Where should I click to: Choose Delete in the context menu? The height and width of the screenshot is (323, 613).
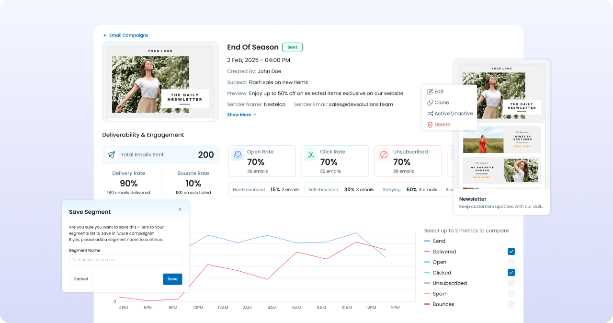pyautogui.click(x=442, y=125)
